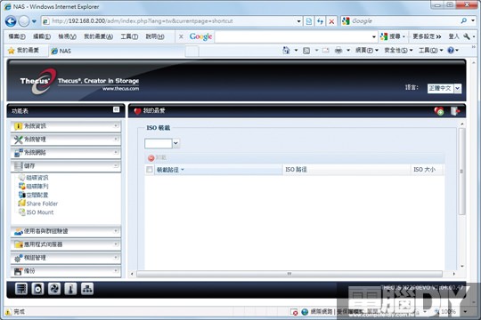Screen dimensions: 481x320
Task: Toggle the select-all checkbox in ISO table header
Action: [150, 170]
